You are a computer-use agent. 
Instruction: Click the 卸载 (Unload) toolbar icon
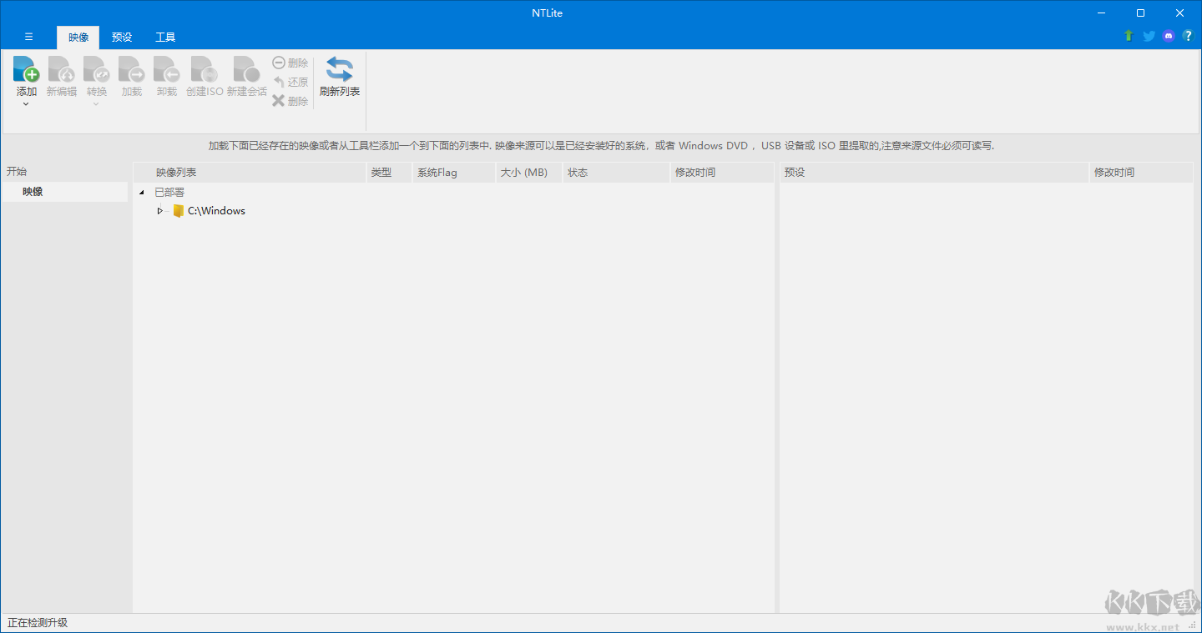pyautogui.click(x=167, y=70)
